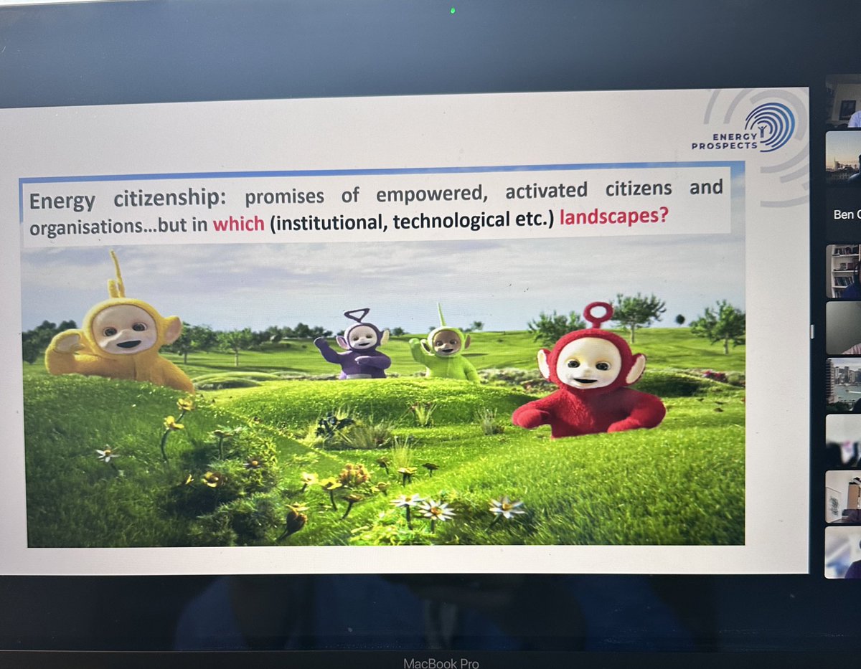Viewport: 861px width, 669px height.
Task: Click the divider handle beside participant strip
Action: click(x=812, y=331)
